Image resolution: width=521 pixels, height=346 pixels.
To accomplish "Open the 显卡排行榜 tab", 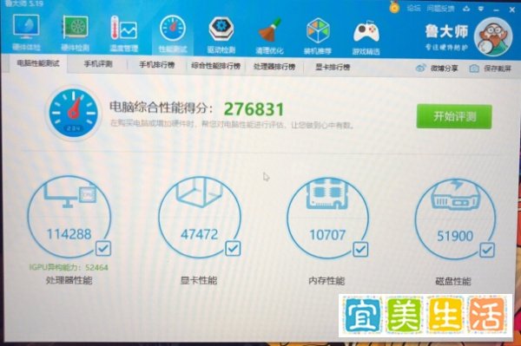I will [x=333, y=68].
